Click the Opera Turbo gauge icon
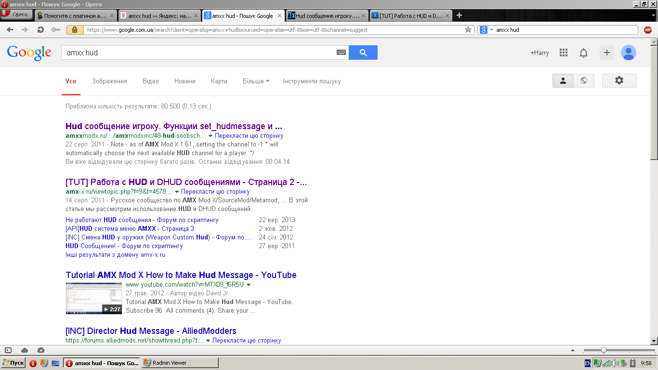Screen dimensions: 658x370 click(41, 350)
